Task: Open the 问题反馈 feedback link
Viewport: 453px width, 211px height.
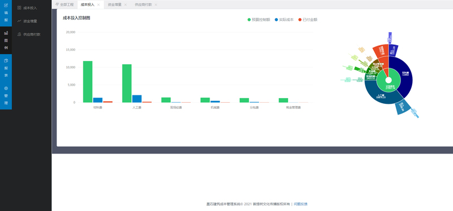Action: tap(301, 204)
